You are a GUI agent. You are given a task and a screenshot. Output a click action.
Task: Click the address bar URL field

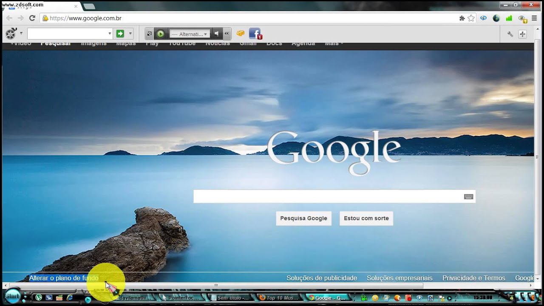tap(251, 18)
